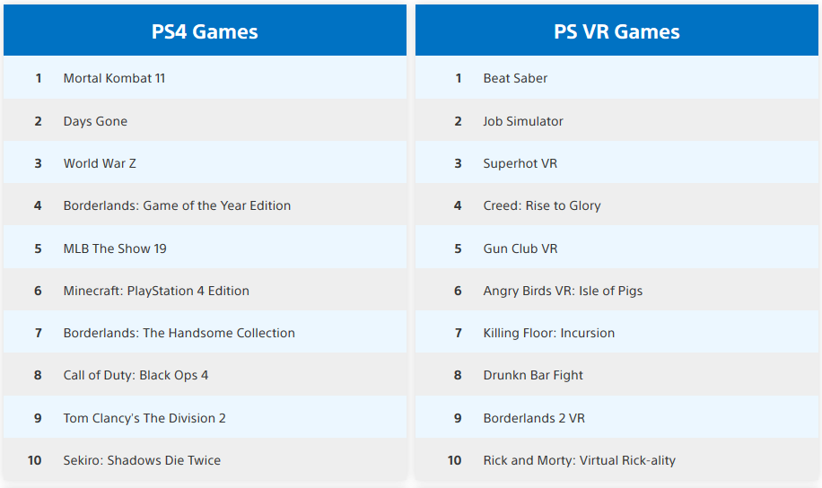Select Rick and Morty: Virtual Rick-ality
The image size is (822, 488).
coord(579,460)
